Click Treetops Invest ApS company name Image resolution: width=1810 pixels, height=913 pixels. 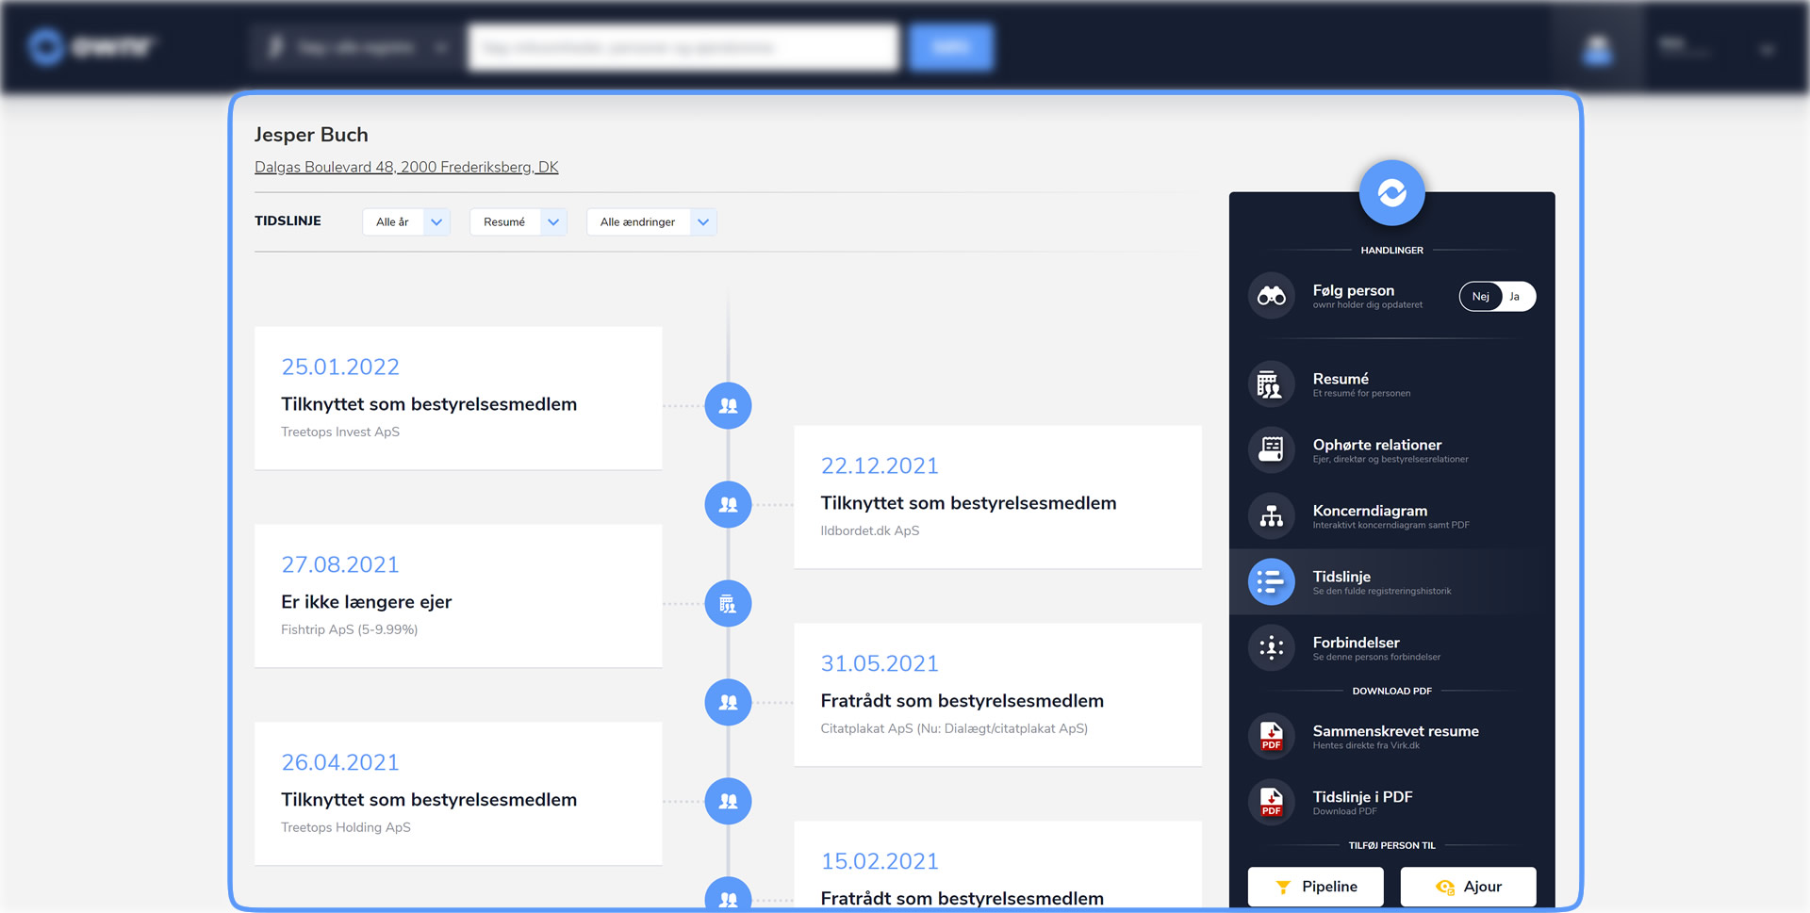340,432
